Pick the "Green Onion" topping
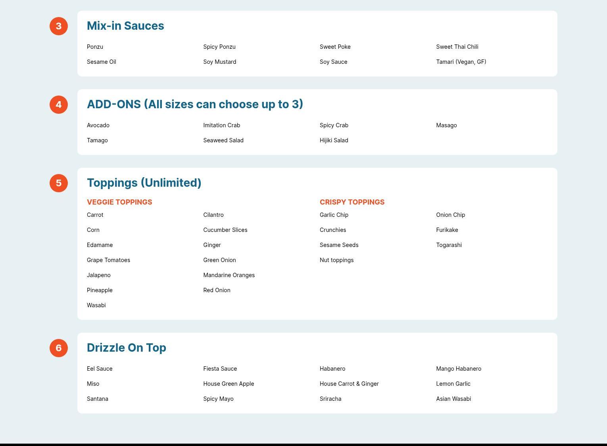Viewport: 607px width, 446px height. tap(219, 260)
